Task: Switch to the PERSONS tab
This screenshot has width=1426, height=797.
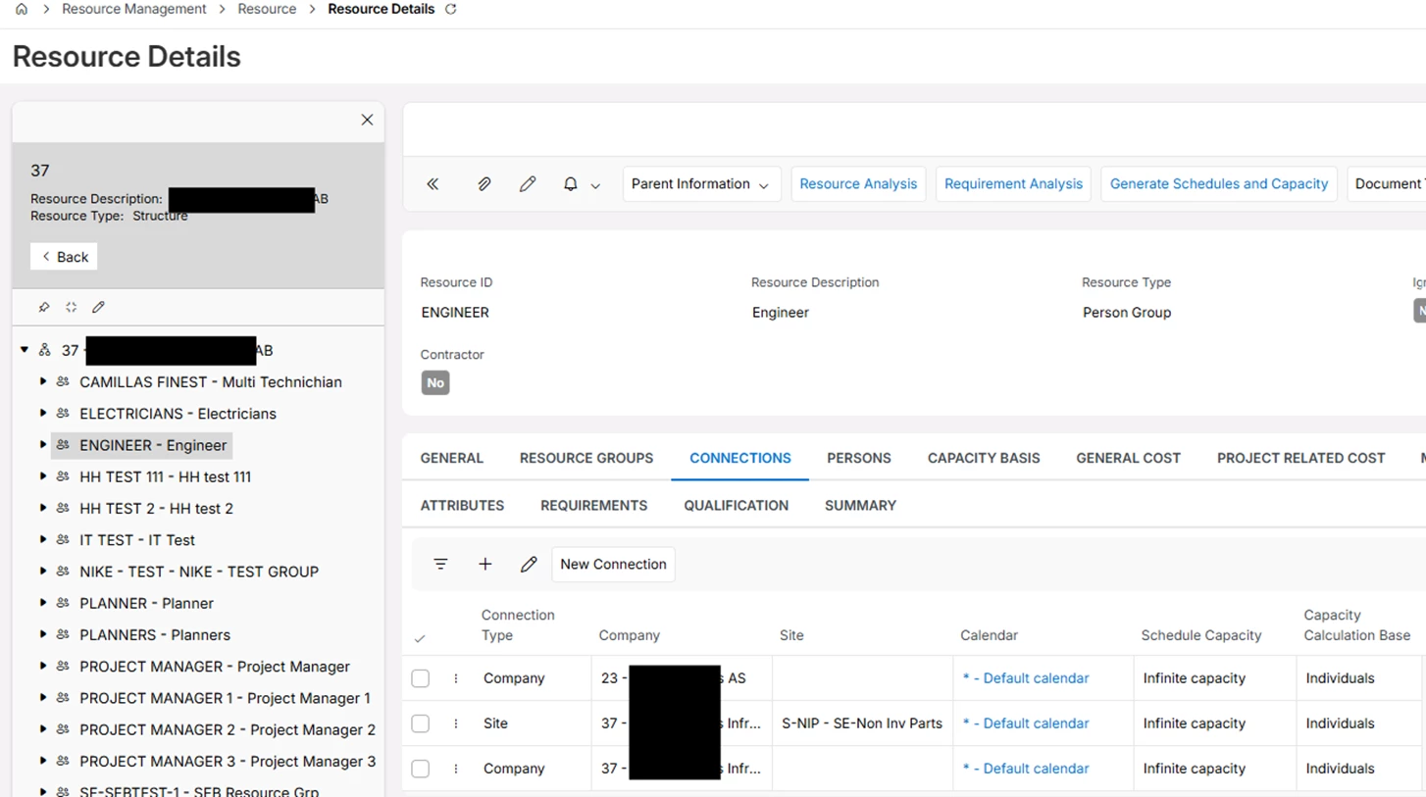Action: pos(858,458)
